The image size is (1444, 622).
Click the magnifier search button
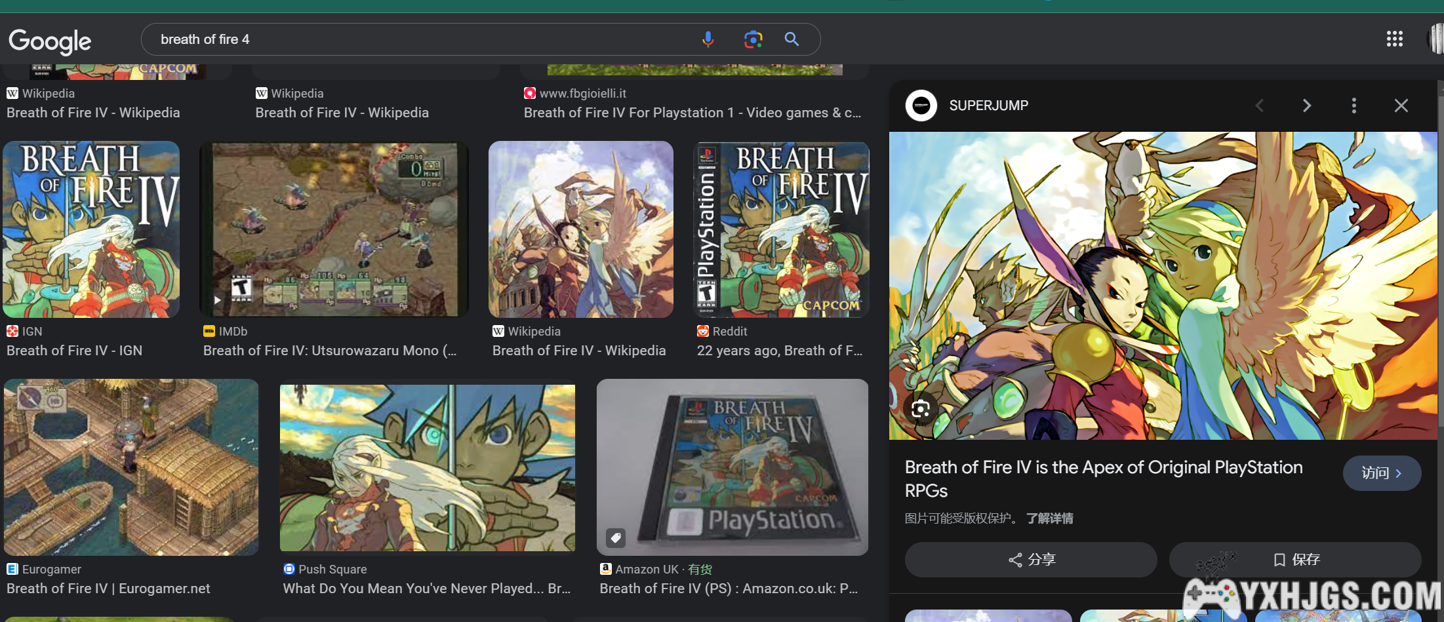point(792,39)
